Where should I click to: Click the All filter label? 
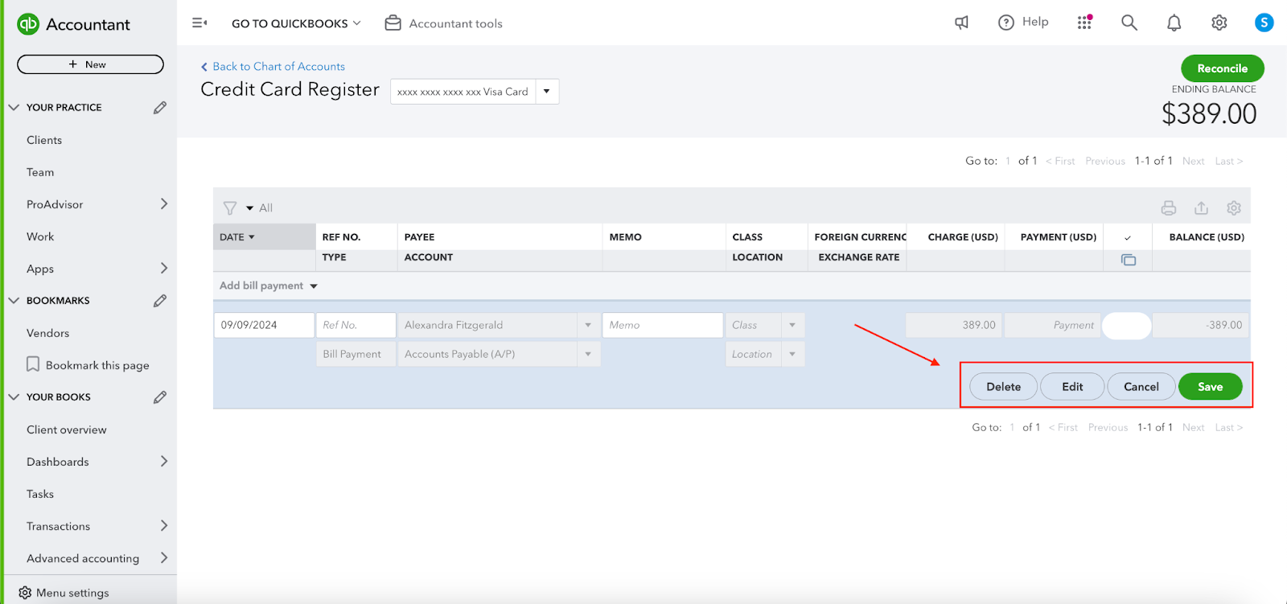[265, 207]
